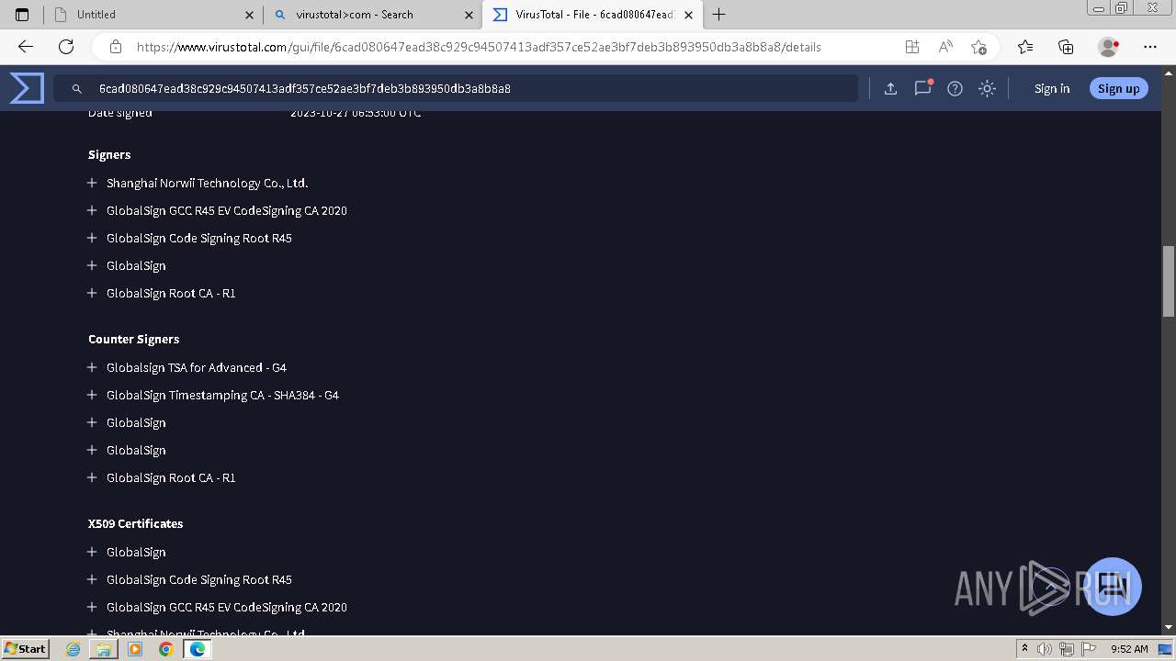
Task: Click the browser back arrow
Action: (x=26, y=47)
